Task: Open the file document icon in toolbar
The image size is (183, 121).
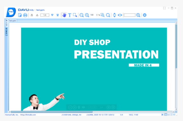Action: pyautogui.click(x=20, y=15)
